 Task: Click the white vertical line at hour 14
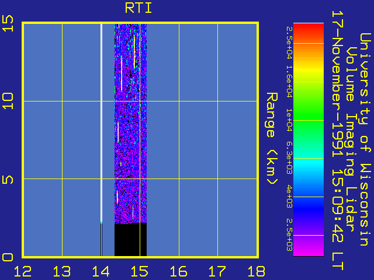(x=101, y=123)
